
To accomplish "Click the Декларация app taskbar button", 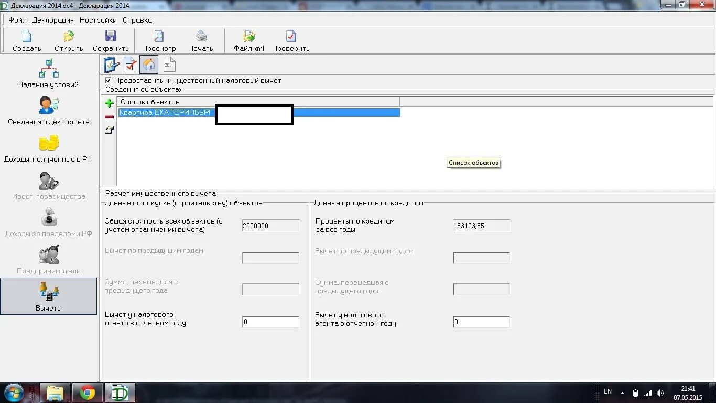I will coord(120,393).
